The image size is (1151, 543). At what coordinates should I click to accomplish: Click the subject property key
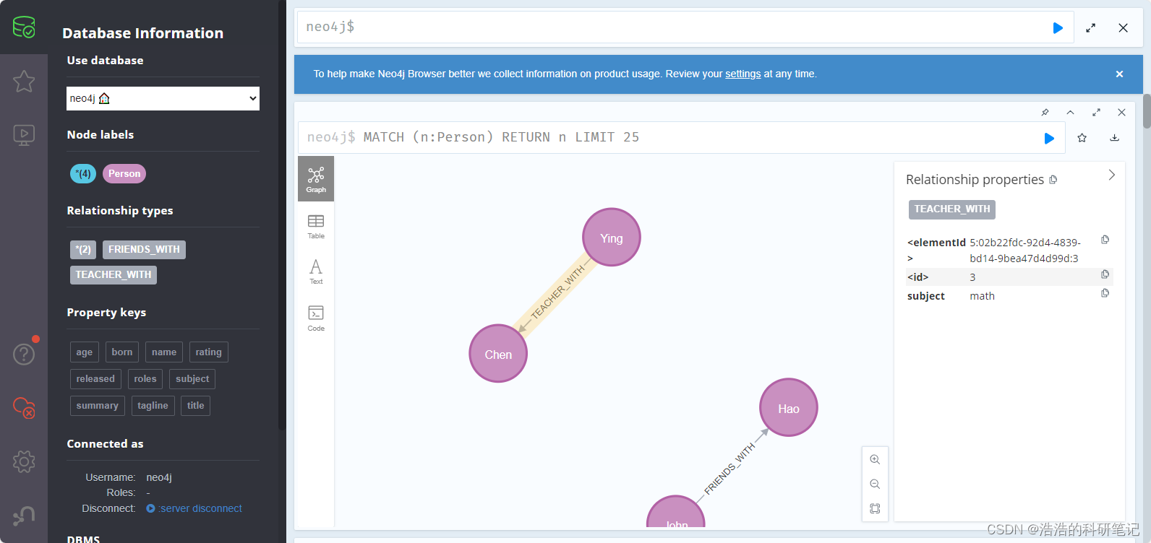(x=192, y=378)
